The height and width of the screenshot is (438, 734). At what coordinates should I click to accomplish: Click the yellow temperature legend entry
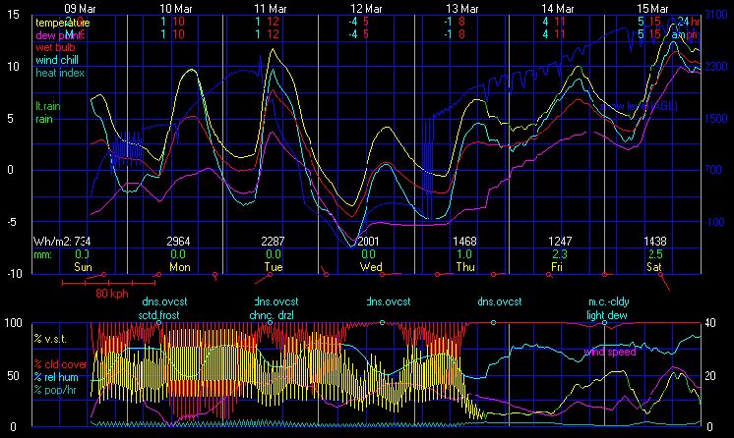[x=63, y=23]
